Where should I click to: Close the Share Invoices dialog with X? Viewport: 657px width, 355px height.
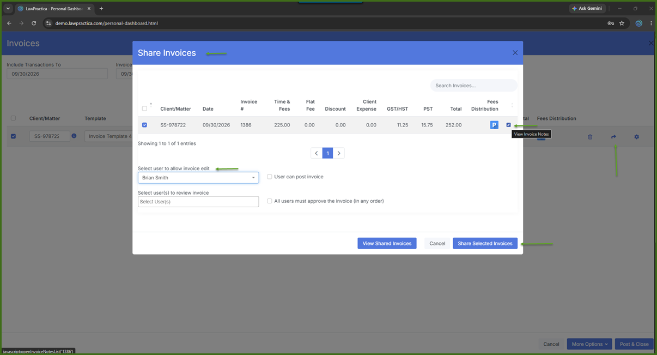(x=515, y=53)
